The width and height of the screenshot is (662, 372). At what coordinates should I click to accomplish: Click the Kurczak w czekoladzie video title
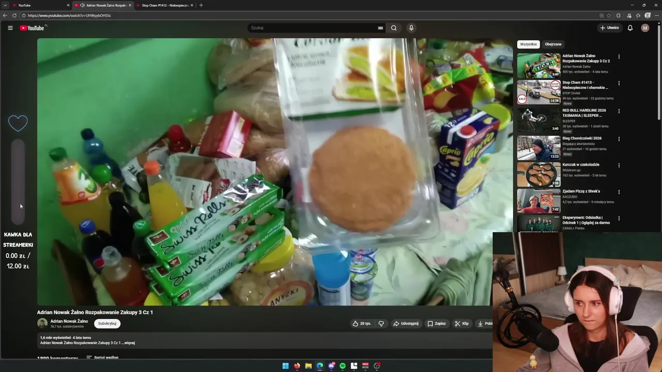click(581, 165)
